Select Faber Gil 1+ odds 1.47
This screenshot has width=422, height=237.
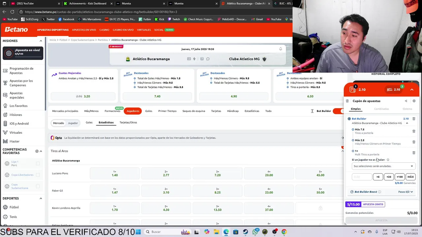(x=115, y=191)
